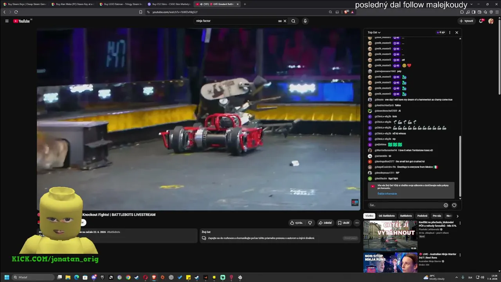Open the '0 XP' chat points badge
This screenshot has height=282, width=501.
pyautogui.click(x=441, y=33)
